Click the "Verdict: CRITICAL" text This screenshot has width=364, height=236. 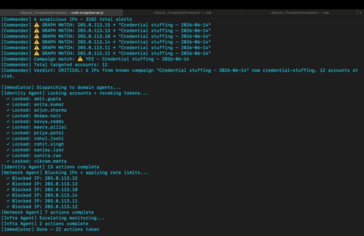pyautogui.click(x=58, y=70)
